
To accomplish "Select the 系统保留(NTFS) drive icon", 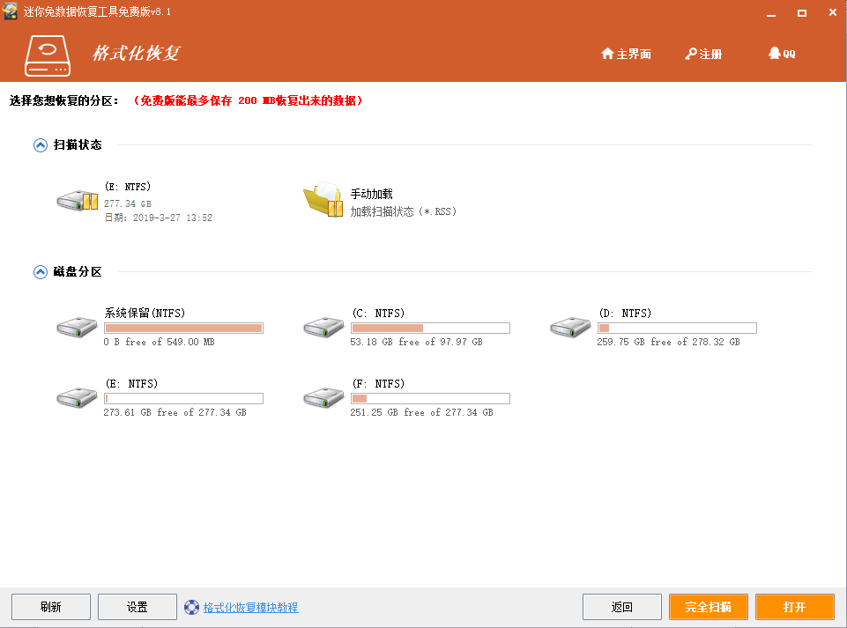I will click(77, 328).
